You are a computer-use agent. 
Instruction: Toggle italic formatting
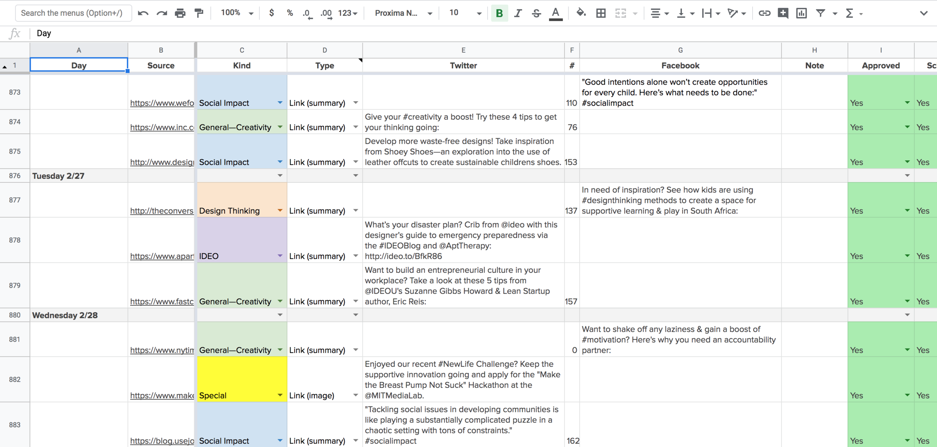518,13
